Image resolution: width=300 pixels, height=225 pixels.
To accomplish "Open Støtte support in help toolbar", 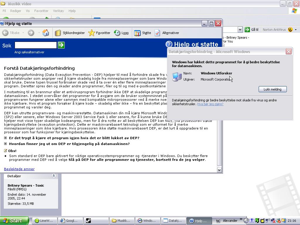I will (x=143, y=33).
